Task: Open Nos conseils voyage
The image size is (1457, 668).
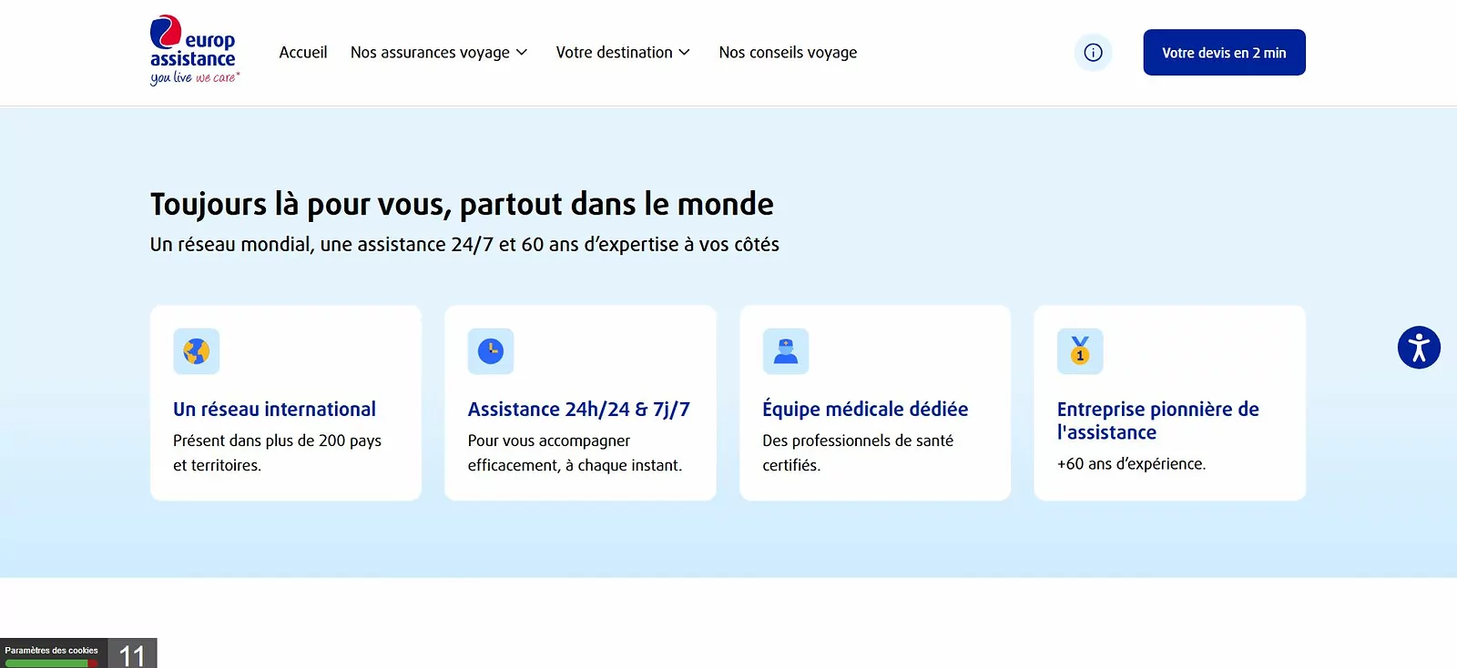Action: [x=788, y=53]
